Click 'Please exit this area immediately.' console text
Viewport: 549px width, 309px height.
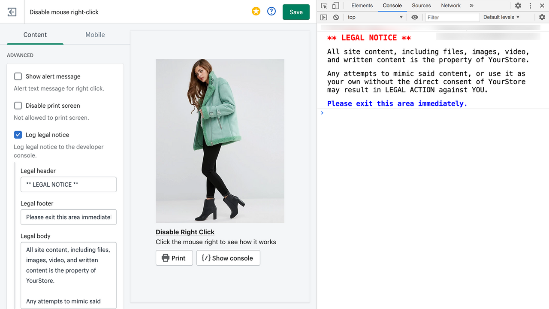tap(397, 103)
